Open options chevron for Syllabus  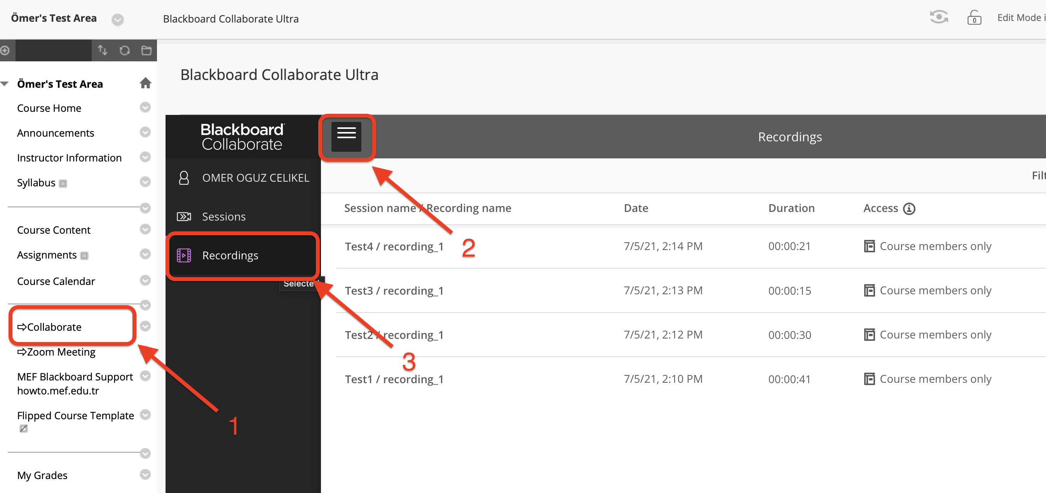[145, 182]
